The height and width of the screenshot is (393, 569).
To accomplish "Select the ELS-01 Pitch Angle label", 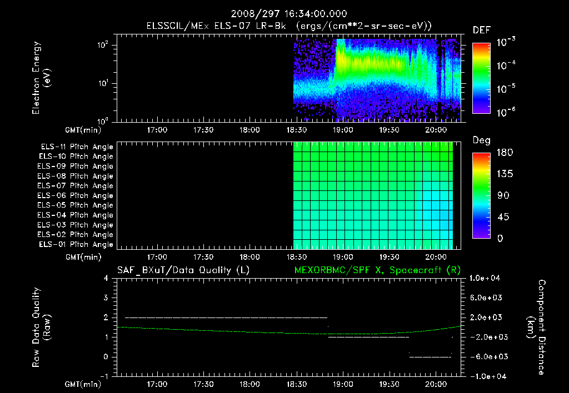I will click(x=76, y=244).
